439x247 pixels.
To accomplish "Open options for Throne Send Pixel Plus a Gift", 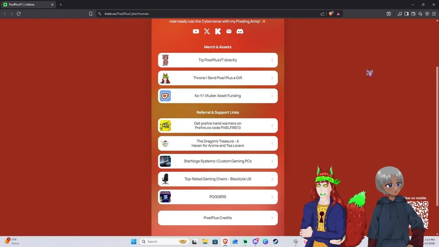I will pos(272,78).
